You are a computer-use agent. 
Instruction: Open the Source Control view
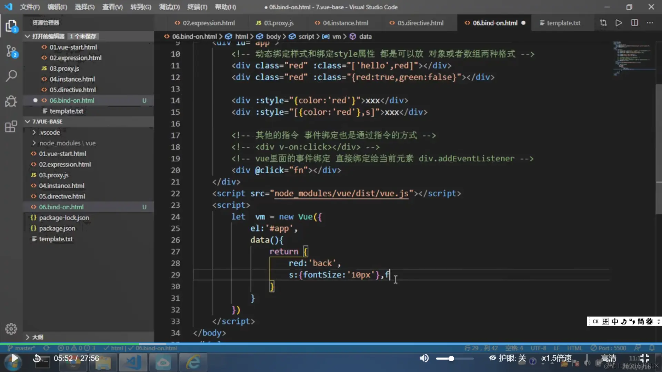tap(11, 51)
